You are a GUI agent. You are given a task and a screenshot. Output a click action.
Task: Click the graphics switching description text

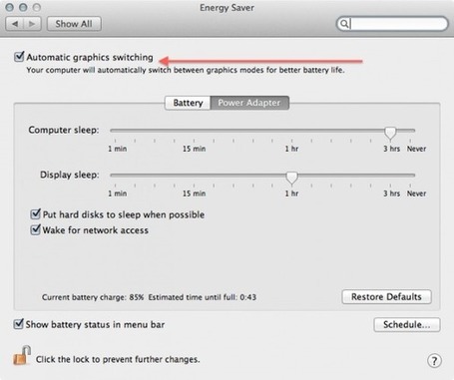(186, 70)
